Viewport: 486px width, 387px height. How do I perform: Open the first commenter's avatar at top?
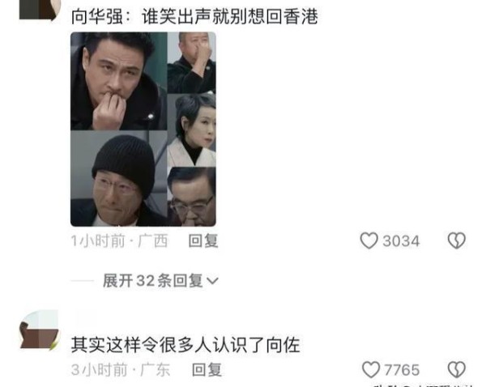point(39,10)
